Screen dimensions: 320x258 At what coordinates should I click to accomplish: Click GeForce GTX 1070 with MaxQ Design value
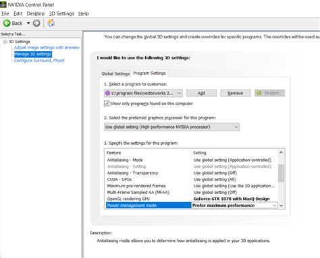point(232,199)
